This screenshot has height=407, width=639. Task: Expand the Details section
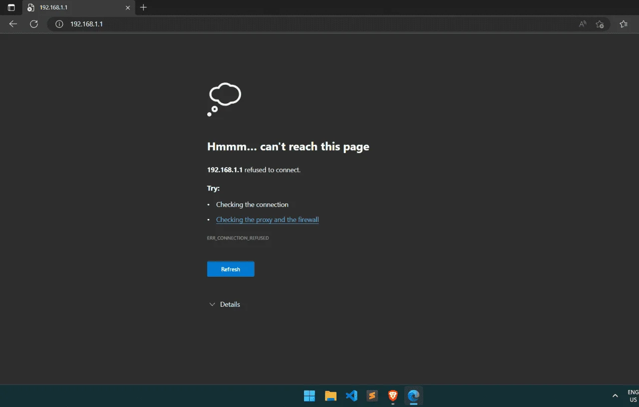point(225,304)
